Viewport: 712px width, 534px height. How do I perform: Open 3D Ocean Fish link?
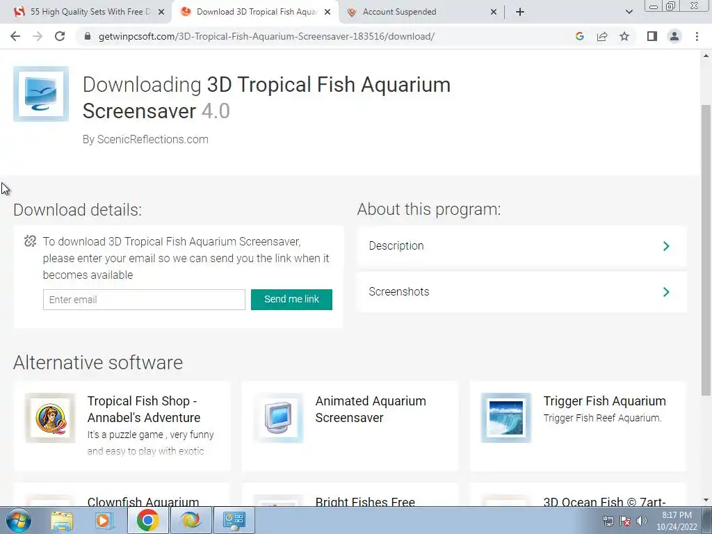pos(604,501)
